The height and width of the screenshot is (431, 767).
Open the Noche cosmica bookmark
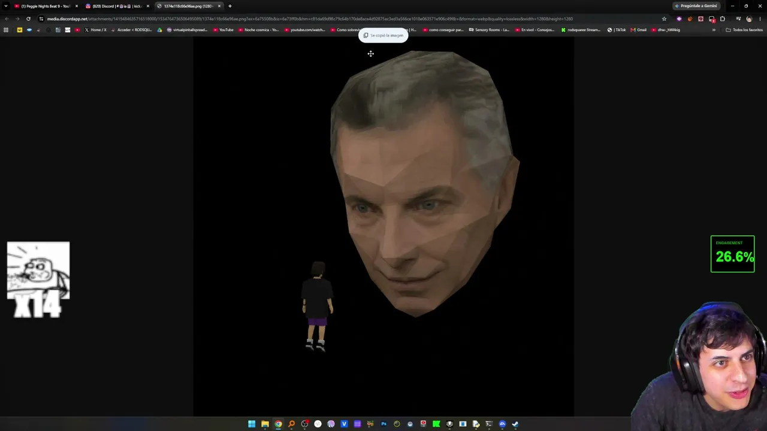(259, 30)
